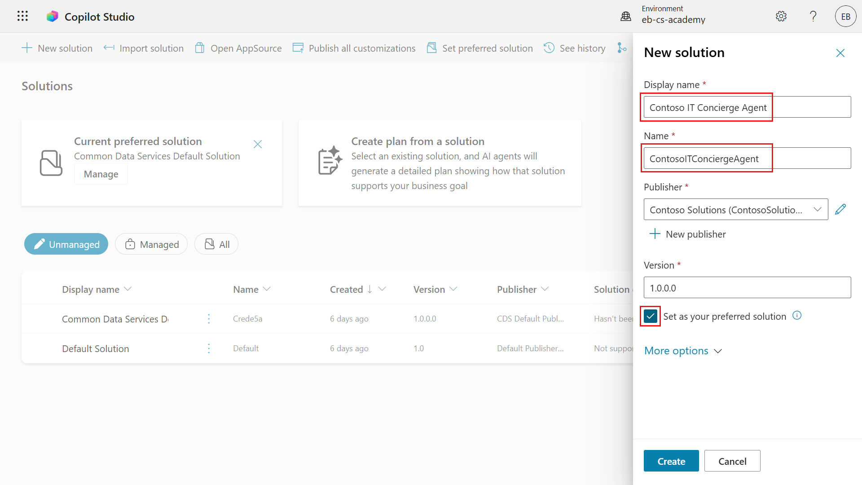The image size is (862, 485).
Task: Click the Display name input field
Action: [747, 107]
